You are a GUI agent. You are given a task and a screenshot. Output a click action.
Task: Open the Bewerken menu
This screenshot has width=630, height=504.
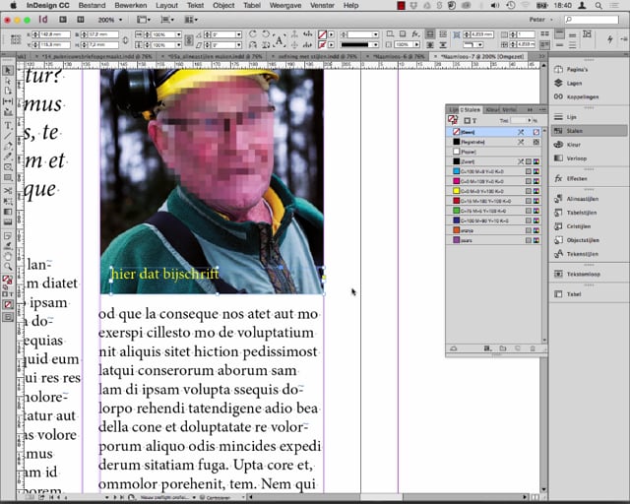(x=130, y=5)
